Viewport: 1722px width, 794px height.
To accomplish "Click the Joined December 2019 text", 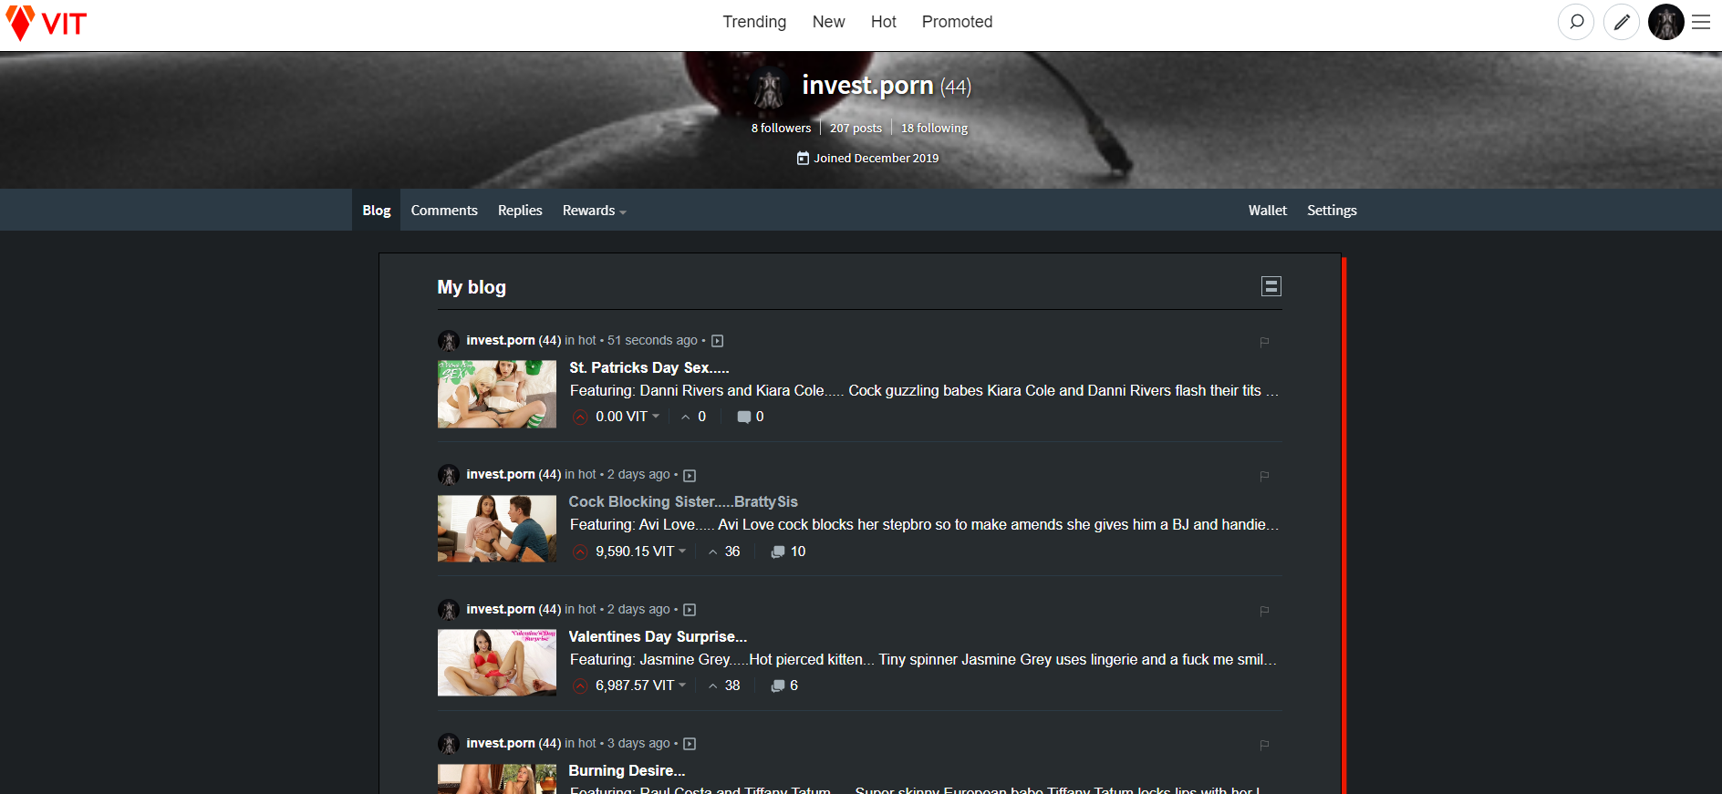I will (x=877, y=159).
